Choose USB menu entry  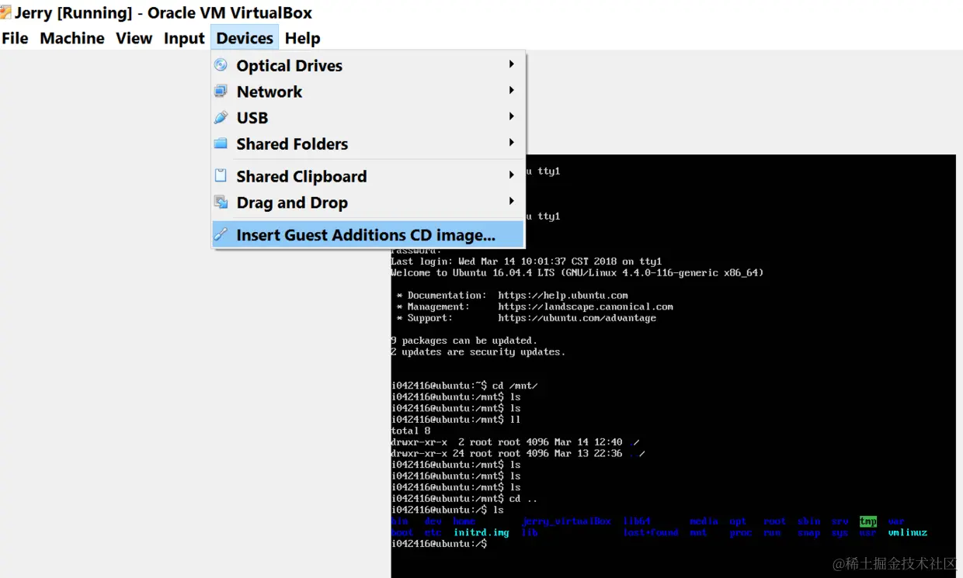click(x=368, y=118)
